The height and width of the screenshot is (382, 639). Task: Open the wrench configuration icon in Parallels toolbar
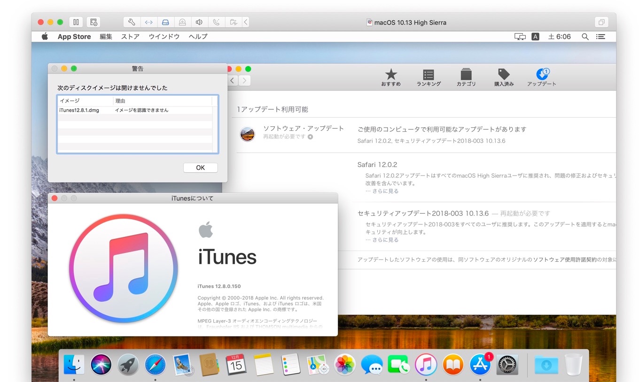click(x=132, y=22)
